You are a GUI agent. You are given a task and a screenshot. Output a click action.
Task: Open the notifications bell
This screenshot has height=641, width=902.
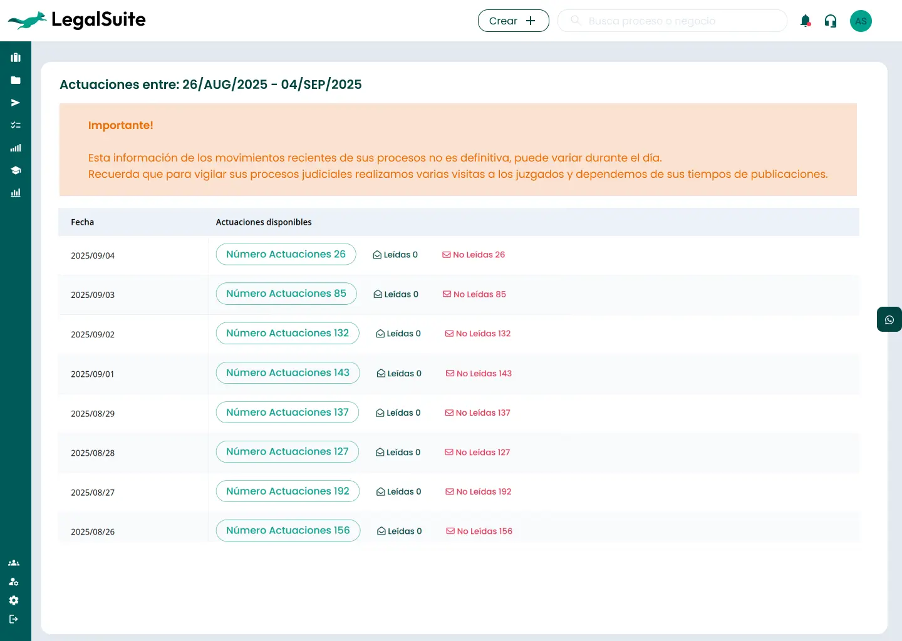pos(806,21)
